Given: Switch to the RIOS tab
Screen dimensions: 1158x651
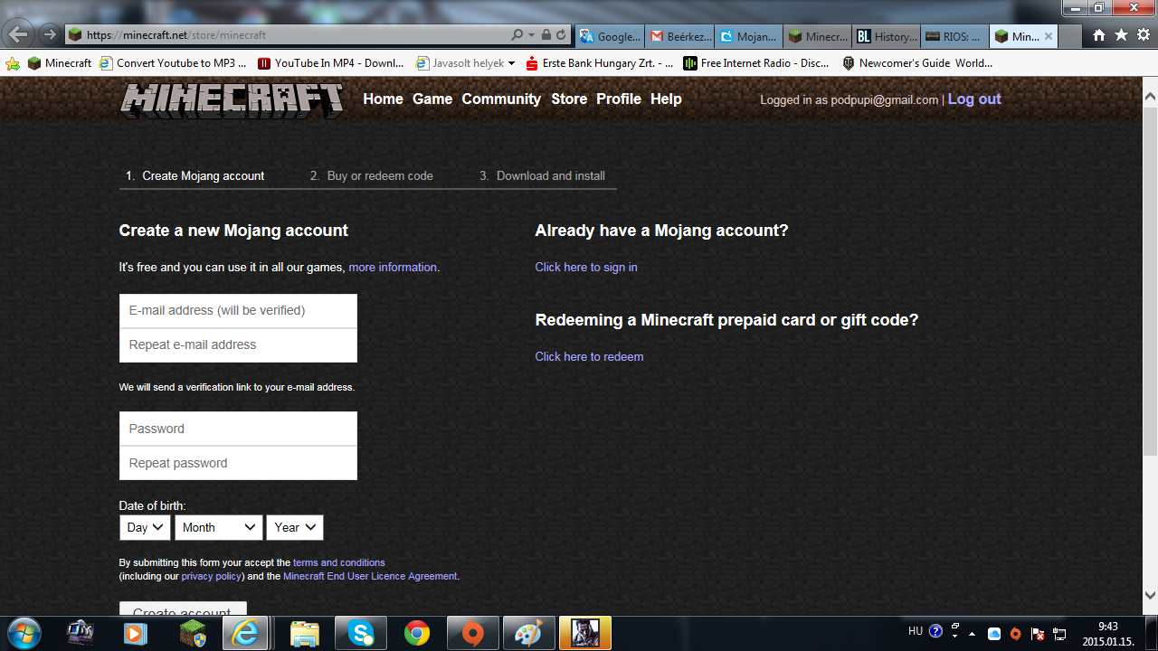Looking at the screenshot, I should pos(955,37).
